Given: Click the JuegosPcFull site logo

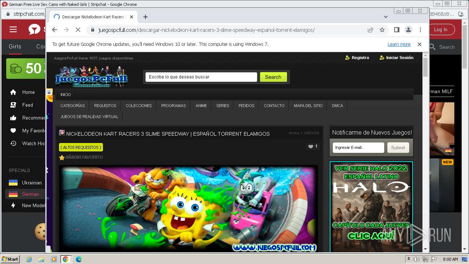Looking at the screenshot, I should (91, 77).
